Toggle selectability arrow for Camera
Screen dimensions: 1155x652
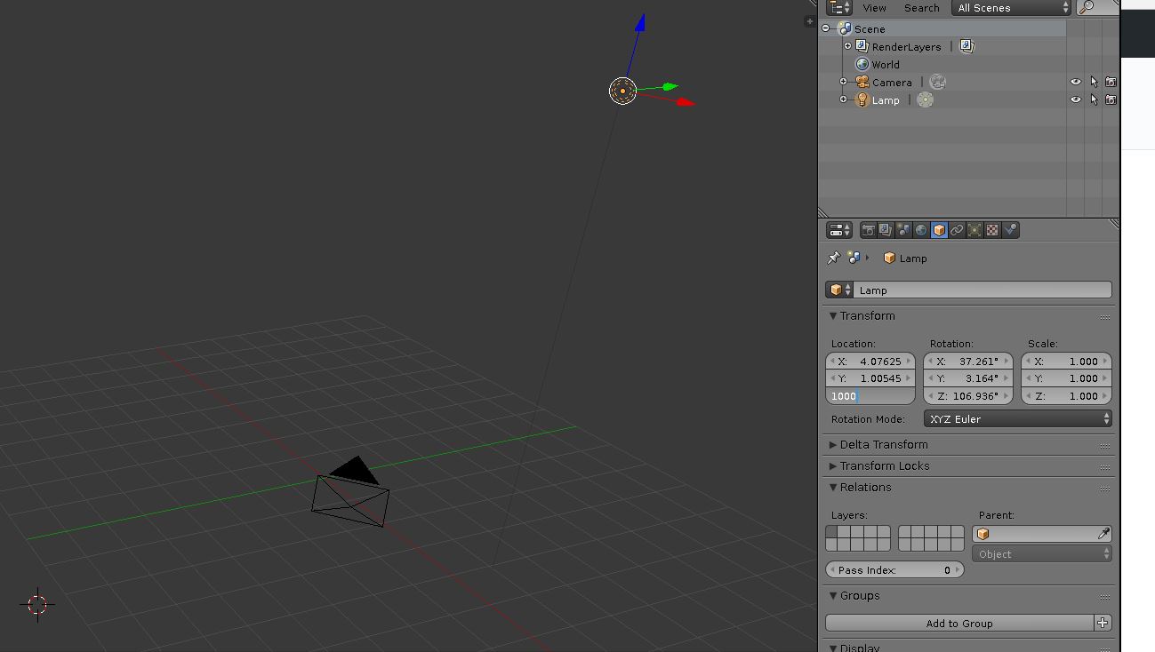(1094, 82)
